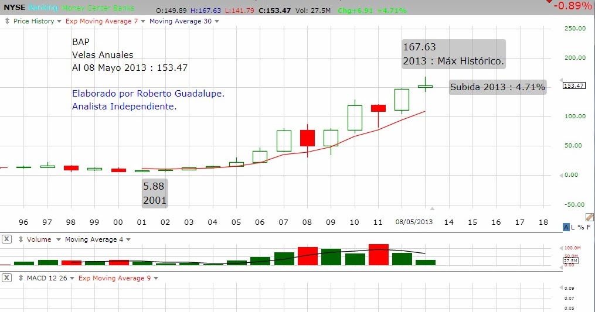Click the tall red 2011 volume bar
Screen dimensions: 595x312
tap(379, 255)
